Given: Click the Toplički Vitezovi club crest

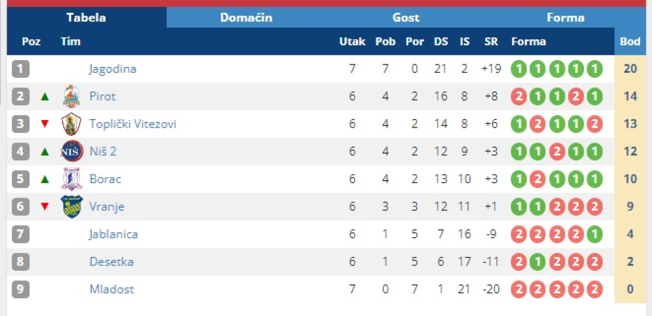Looking at the screenshot, I should coord(71,124).
